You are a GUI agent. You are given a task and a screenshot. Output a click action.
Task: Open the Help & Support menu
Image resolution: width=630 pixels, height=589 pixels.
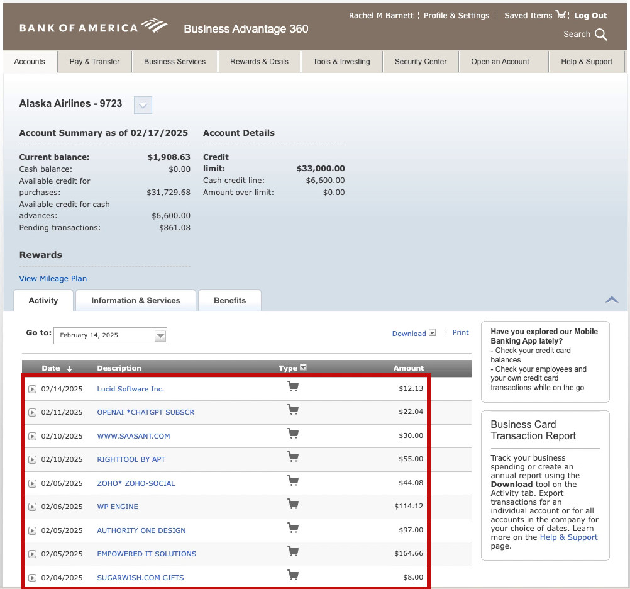587,62
